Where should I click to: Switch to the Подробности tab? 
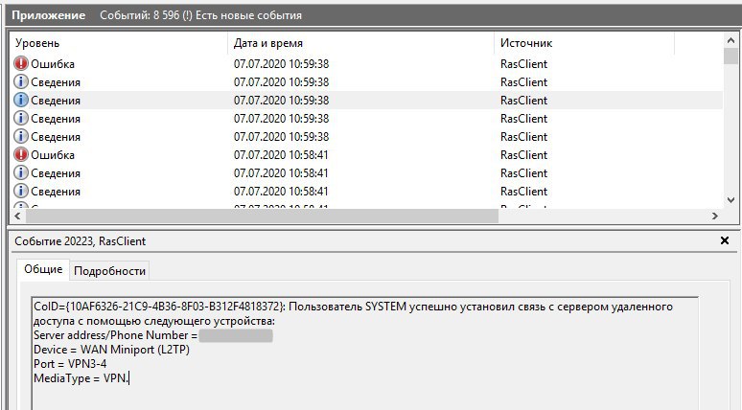[109, 271]
